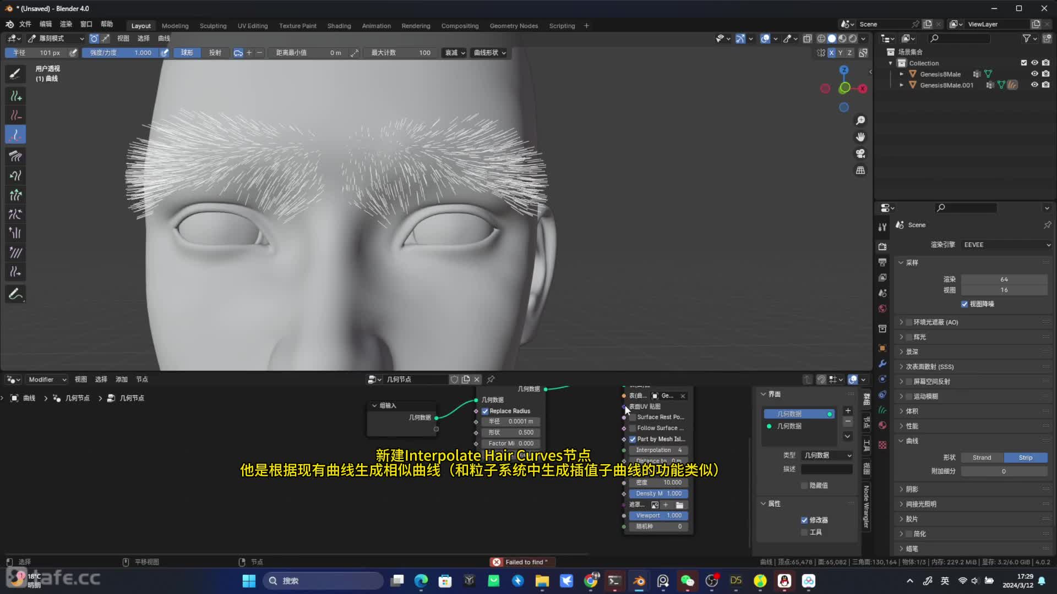Uncheck Part by Mesh Islands checkbox
The image size is (1057, 594).
tap(633, 439)
